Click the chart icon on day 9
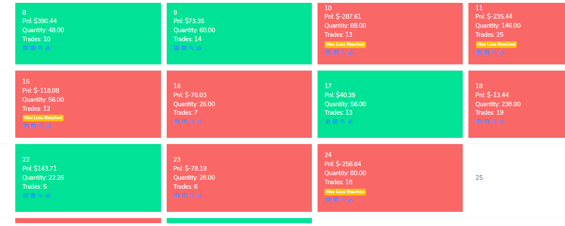 pos(199,48)
